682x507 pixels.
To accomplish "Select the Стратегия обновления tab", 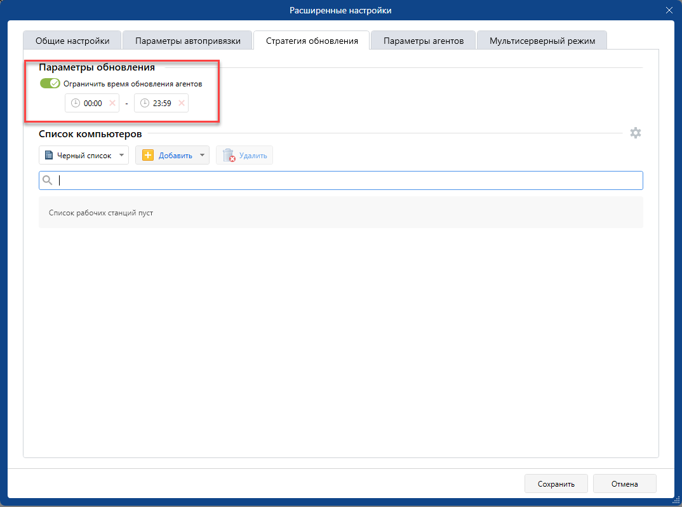I will pos(311,41).
